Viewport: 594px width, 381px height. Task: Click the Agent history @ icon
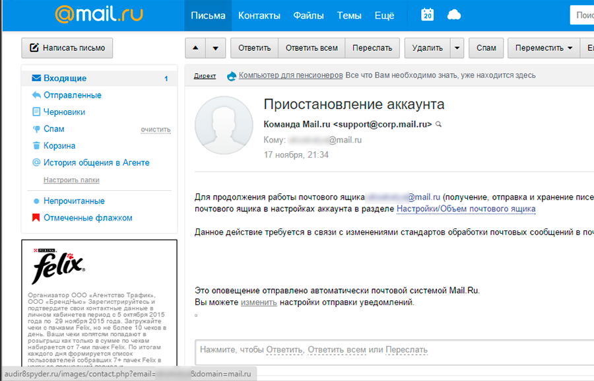36,162
